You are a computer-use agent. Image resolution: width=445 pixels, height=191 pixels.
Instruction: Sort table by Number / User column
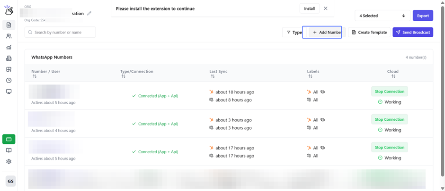35,76
